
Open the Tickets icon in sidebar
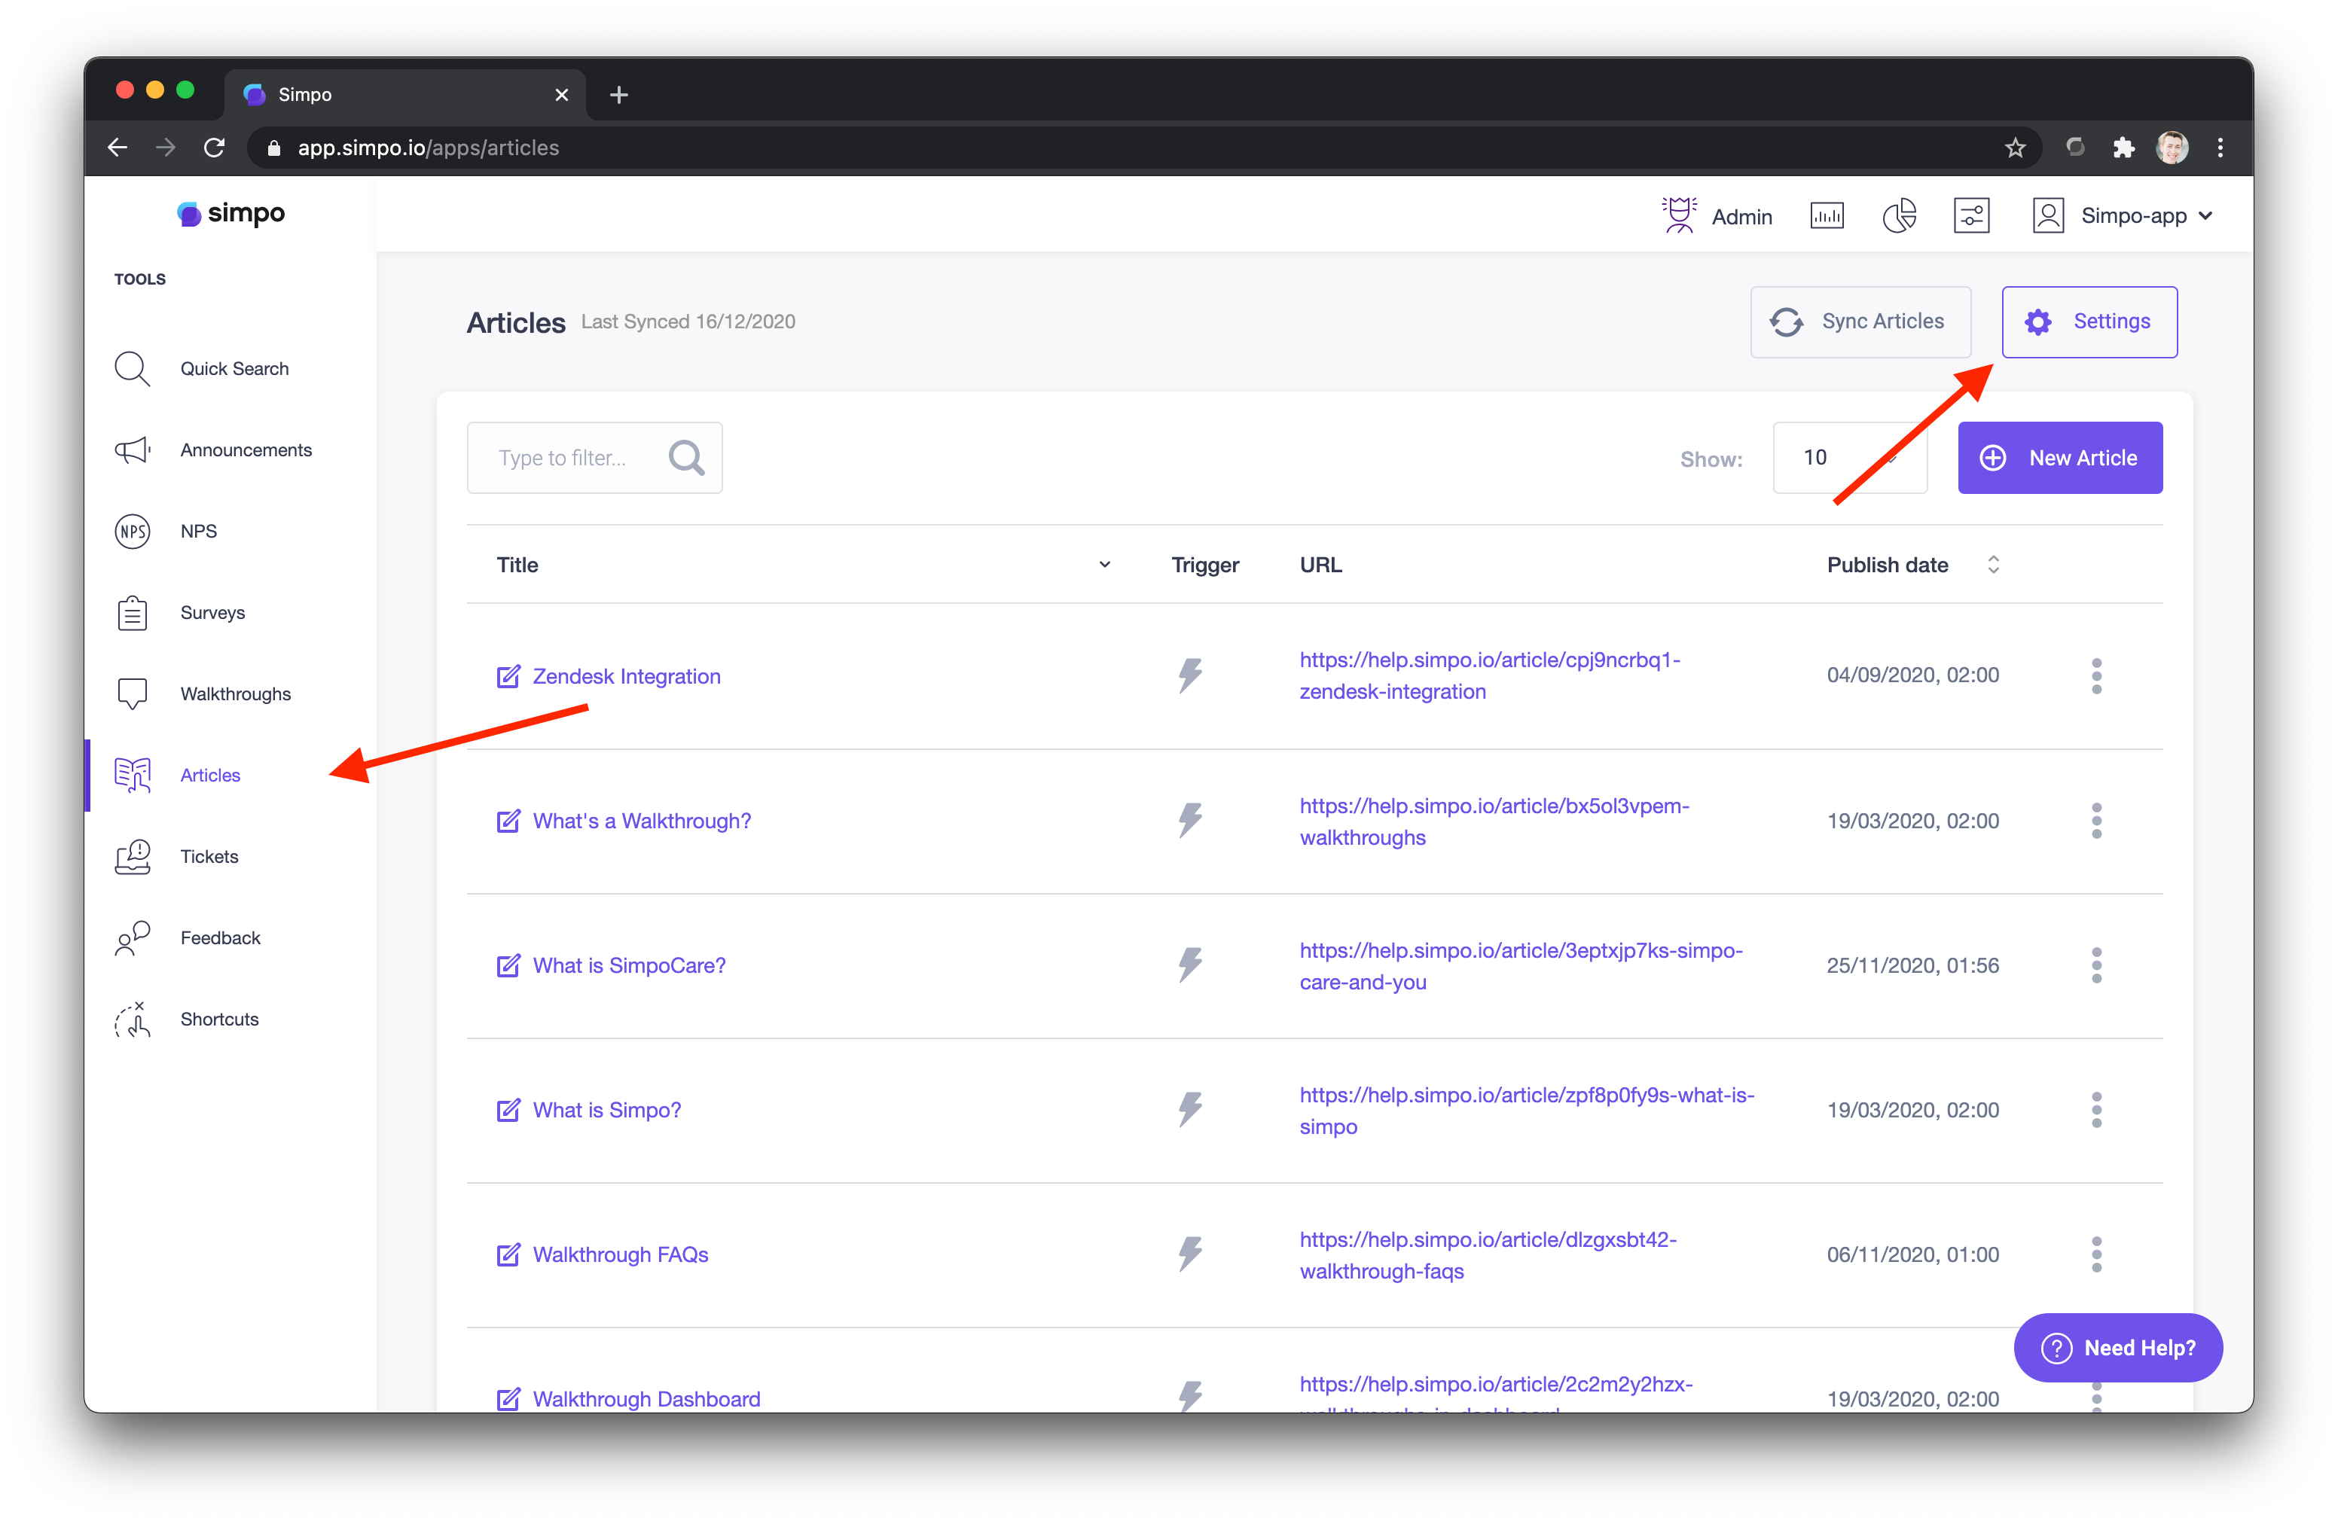click(x=132, y=856)
